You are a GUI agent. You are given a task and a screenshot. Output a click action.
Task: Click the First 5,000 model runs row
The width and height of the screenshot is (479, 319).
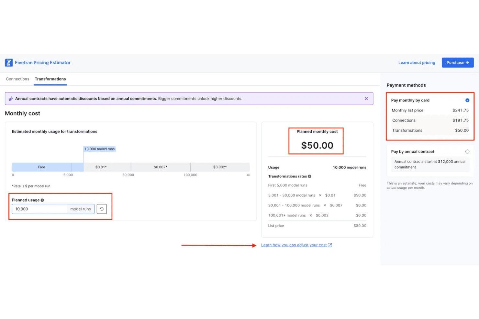click(317, 185)
